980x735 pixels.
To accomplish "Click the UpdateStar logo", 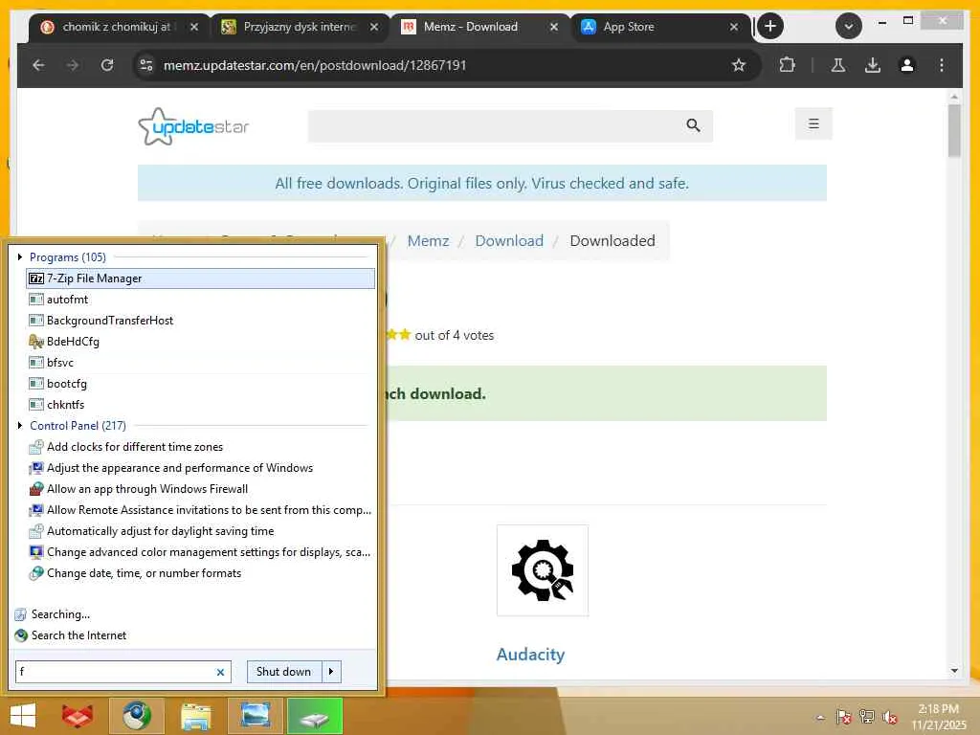I will (x=193, y=126).
